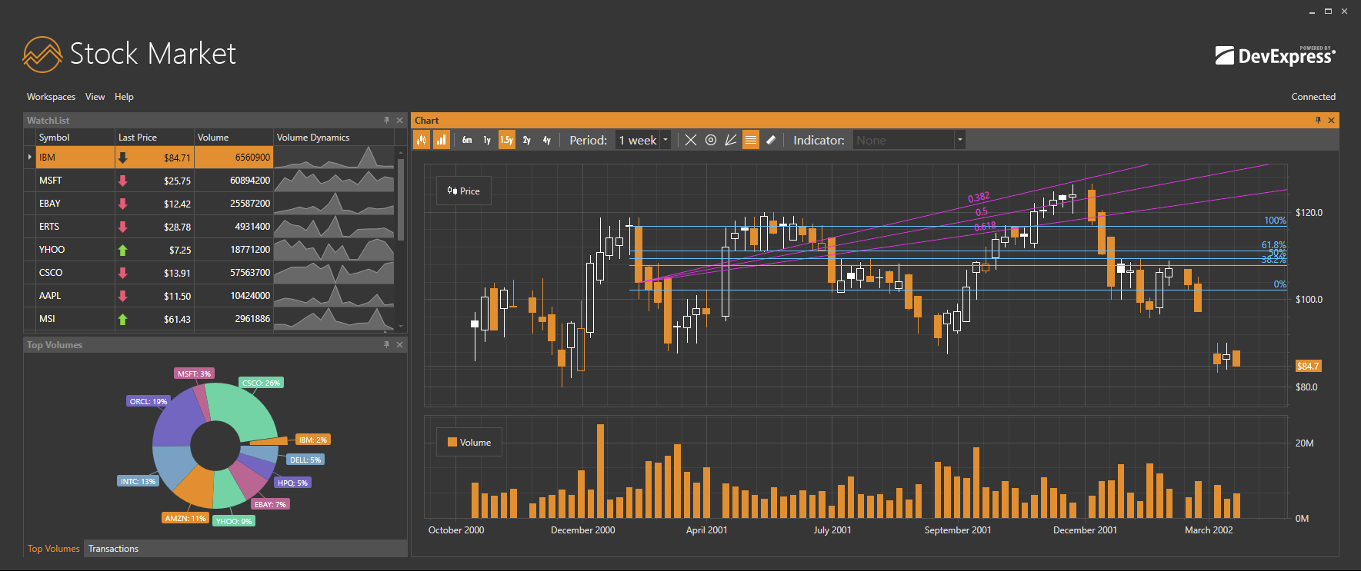Click the IBM: 2% pie label
The height and width of the screenshot is (571, 1361).
coord(313,440)
